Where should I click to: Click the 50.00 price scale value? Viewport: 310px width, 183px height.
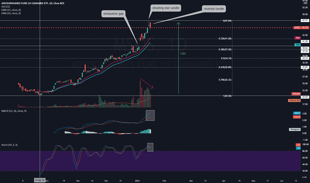point(305,14)
